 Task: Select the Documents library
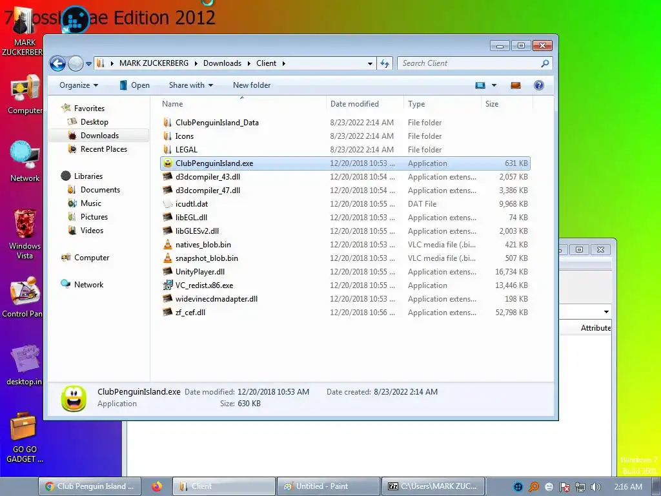[x=100, y=190]
